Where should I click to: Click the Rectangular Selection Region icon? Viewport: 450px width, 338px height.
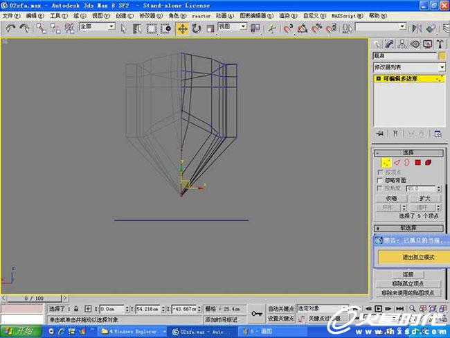coord(152,28)
